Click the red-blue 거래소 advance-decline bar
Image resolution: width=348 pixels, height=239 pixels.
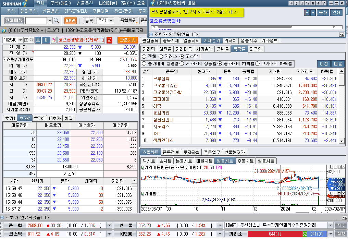point(287,234)
